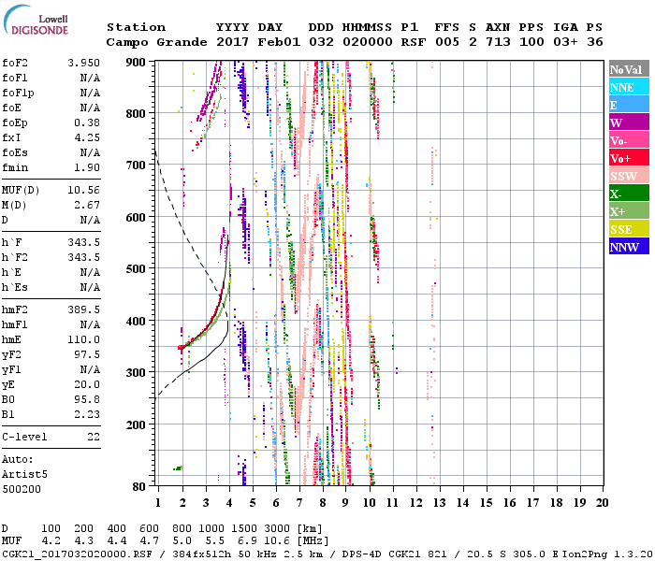Click the IGA value 03+
This screenshot has height=561, width=655.
click(565, 42)
